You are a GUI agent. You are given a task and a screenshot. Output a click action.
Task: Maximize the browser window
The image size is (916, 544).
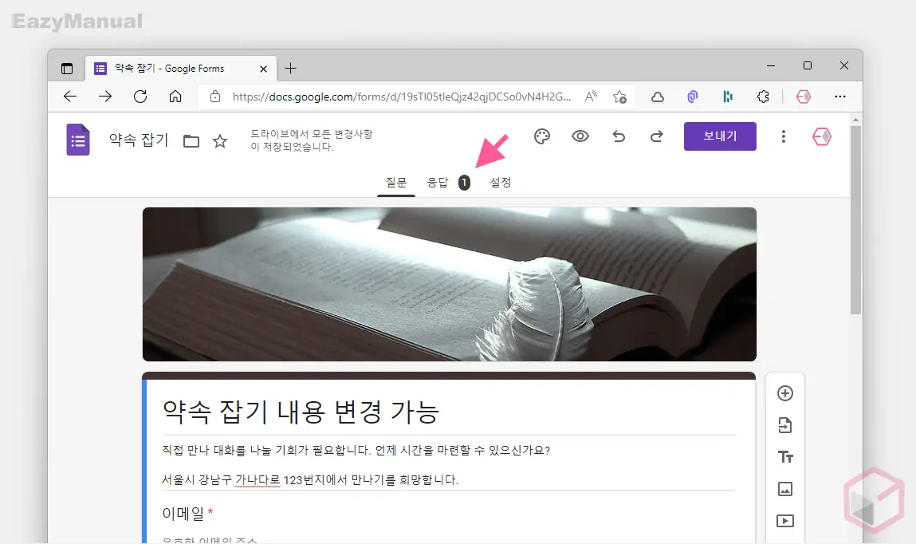[808, 65]
